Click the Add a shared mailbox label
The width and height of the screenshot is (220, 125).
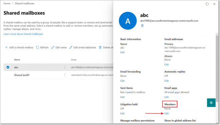(21, 47)
